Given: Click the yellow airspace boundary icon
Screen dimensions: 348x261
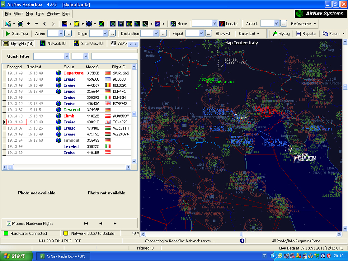Looking at the screenshot, I should tap(129, 24).
